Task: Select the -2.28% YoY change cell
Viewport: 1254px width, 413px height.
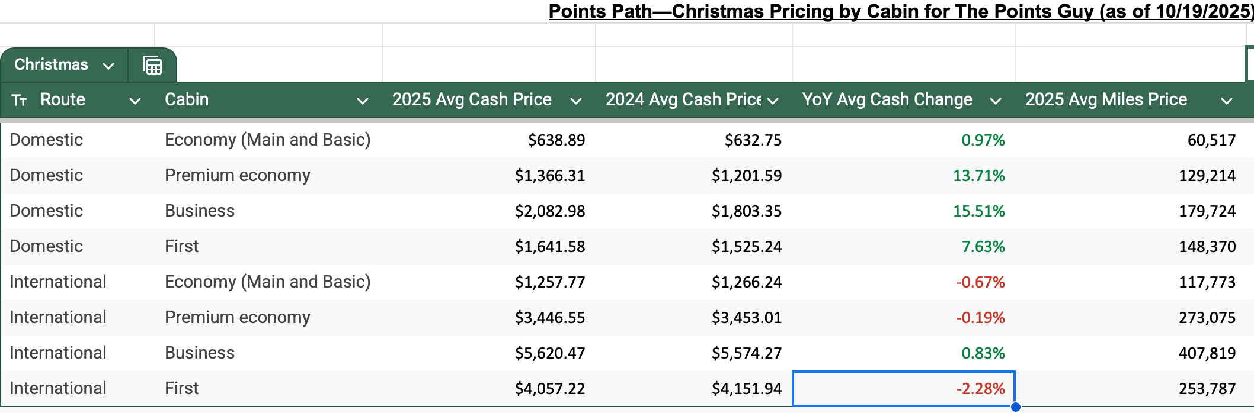Action: click(904, 389)
